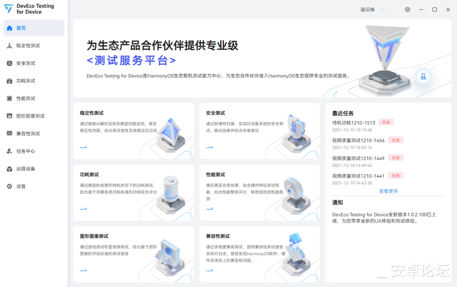Image resolution: width=457 pixels, height=287 pixels.
Task: Click the 安全测试 card illustration
Action: point(297,133)
